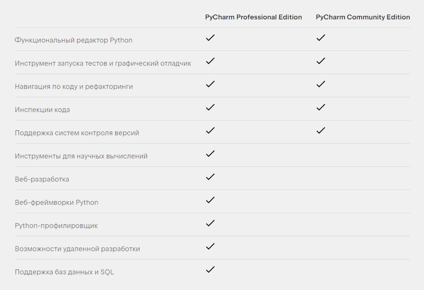Click the Веб-разработка feature label
The height and width of the screenshot is (290, 424).
point(42,179)
